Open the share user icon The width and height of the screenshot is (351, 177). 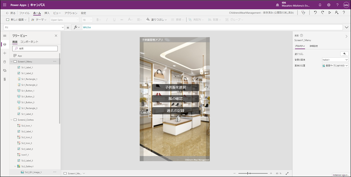[337, 13]
